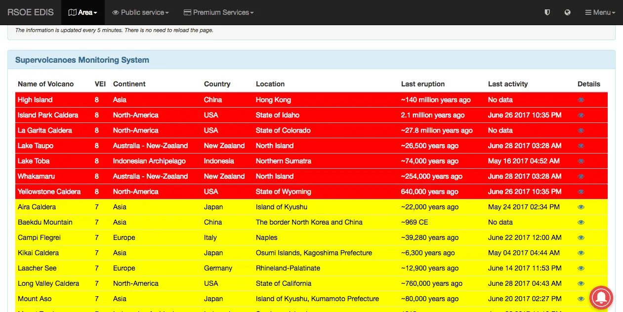
Task: Click the Last eruption column header
Action: point(422,84)
